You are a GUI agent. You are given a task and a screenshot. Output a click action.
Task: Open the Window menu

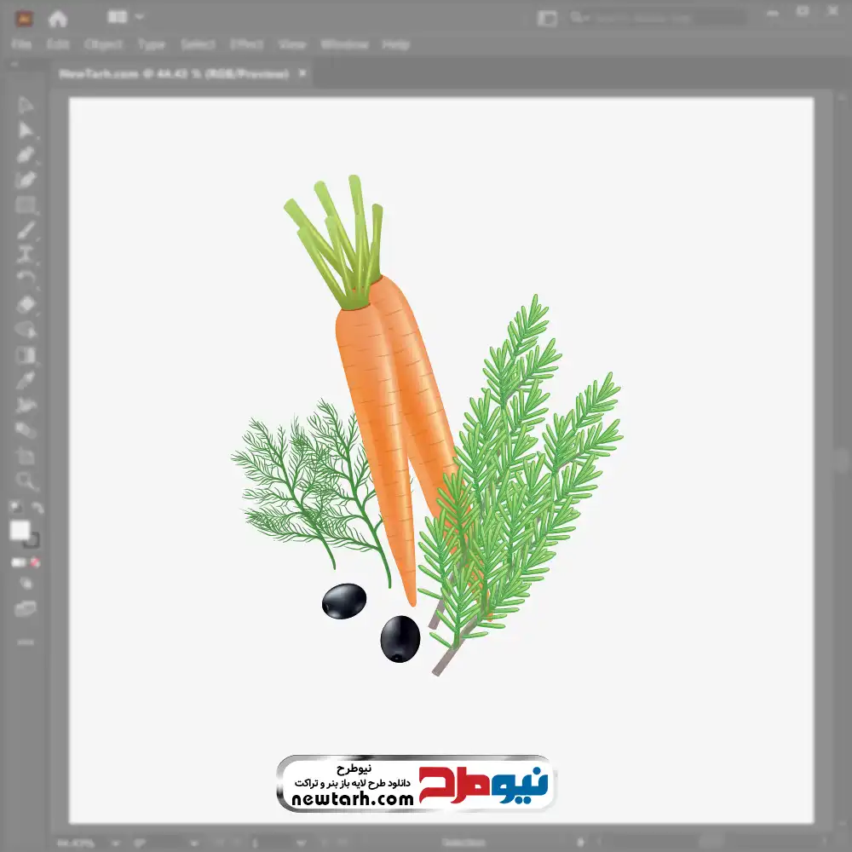(343, 44)
